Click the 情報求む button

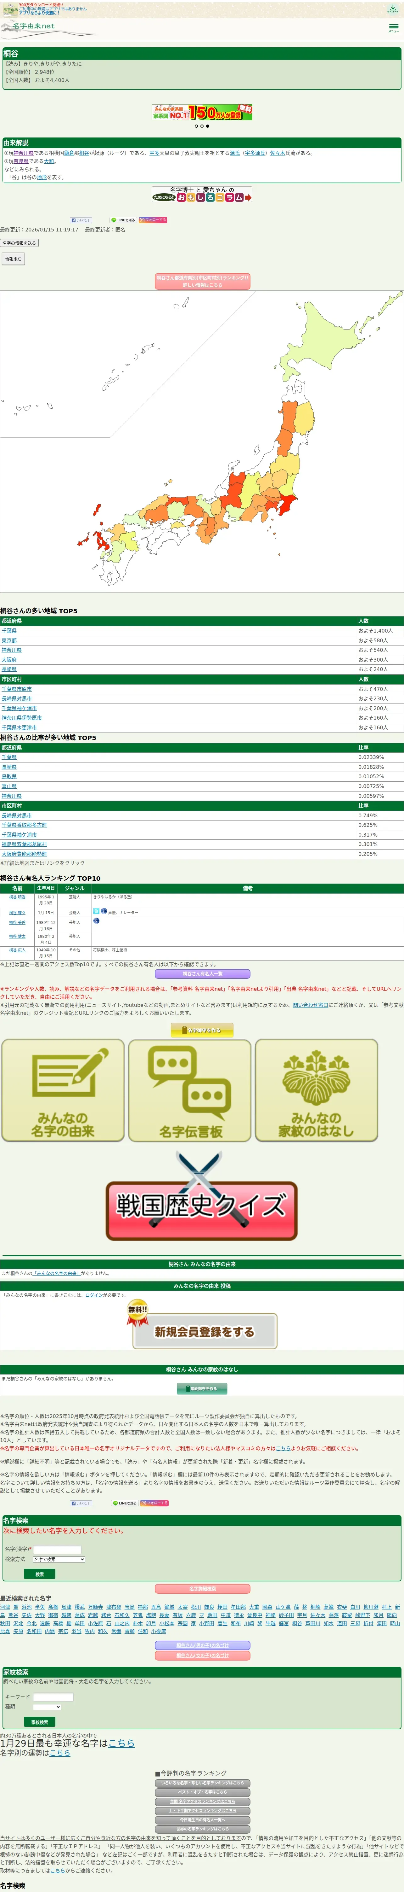13,259
